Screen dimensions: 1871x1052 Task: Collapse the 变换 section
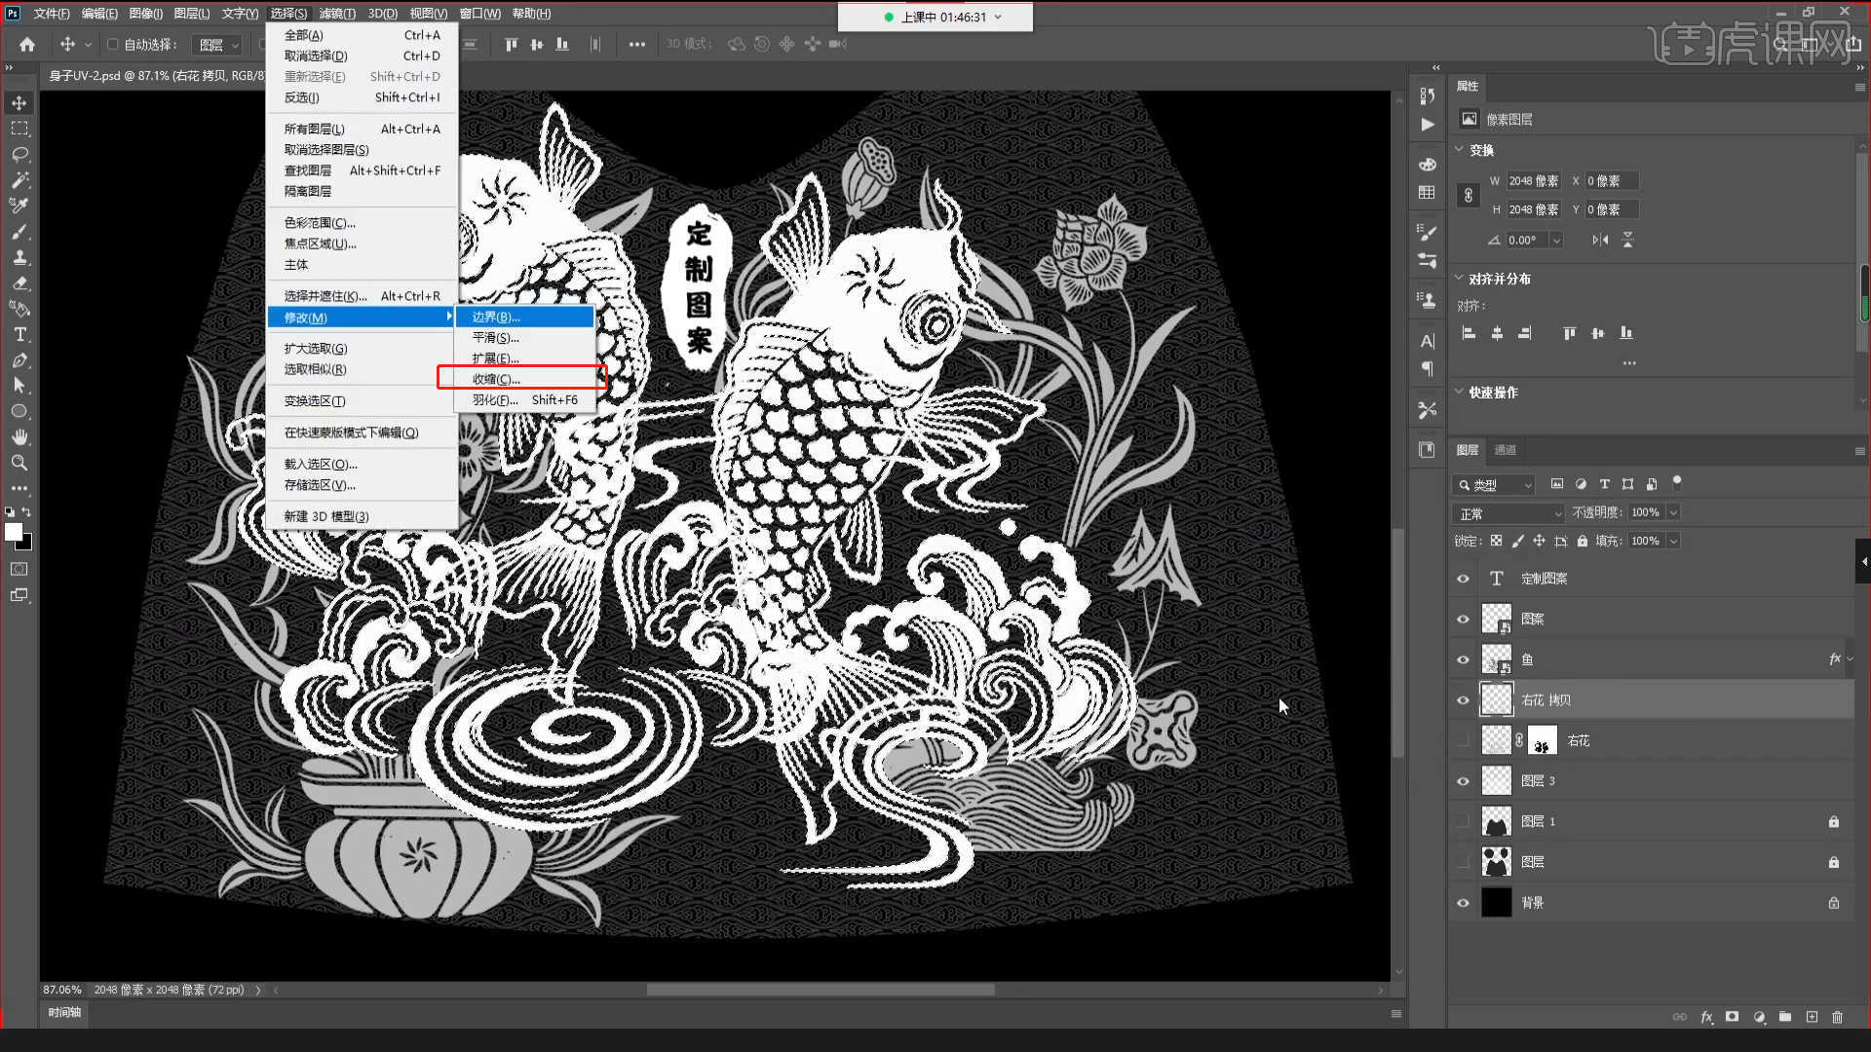pyautogui.click(x=1460, y=150)
